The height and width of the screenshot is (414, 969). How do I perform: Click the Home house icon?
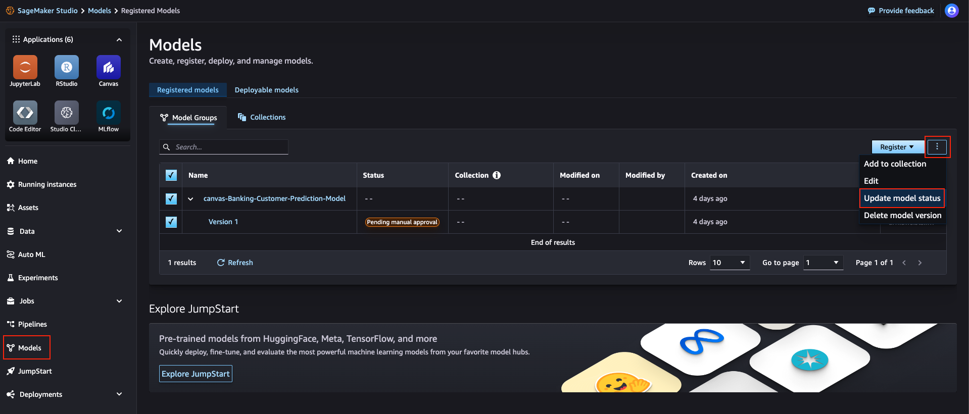coord(11,161)
